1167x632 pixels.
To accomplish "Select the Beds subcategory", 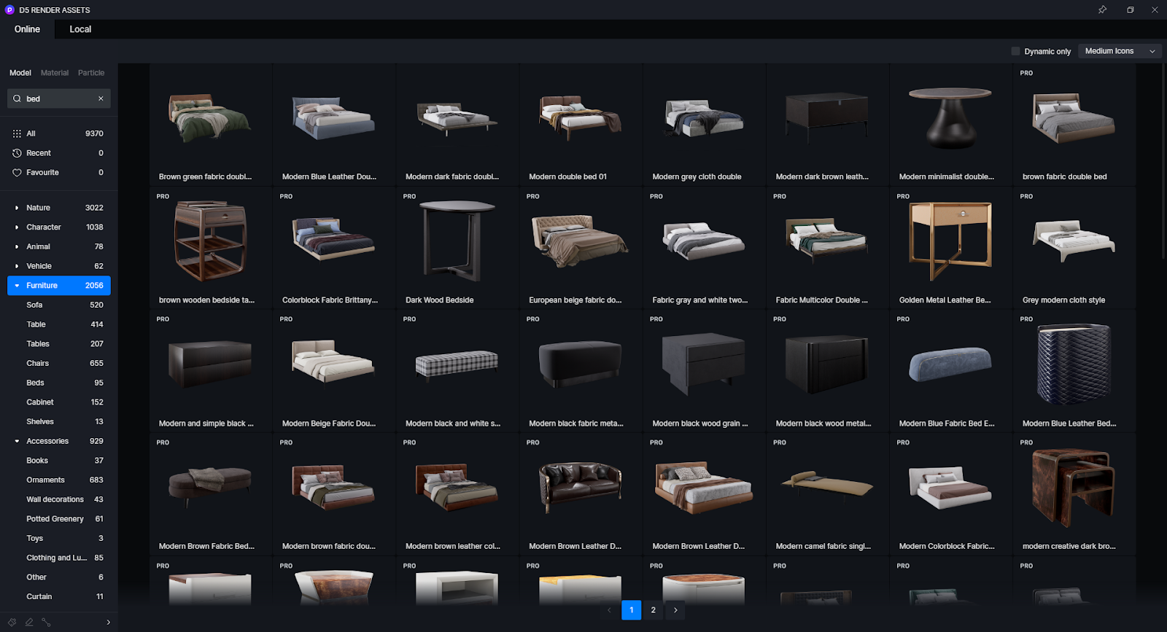I will 58,383.
